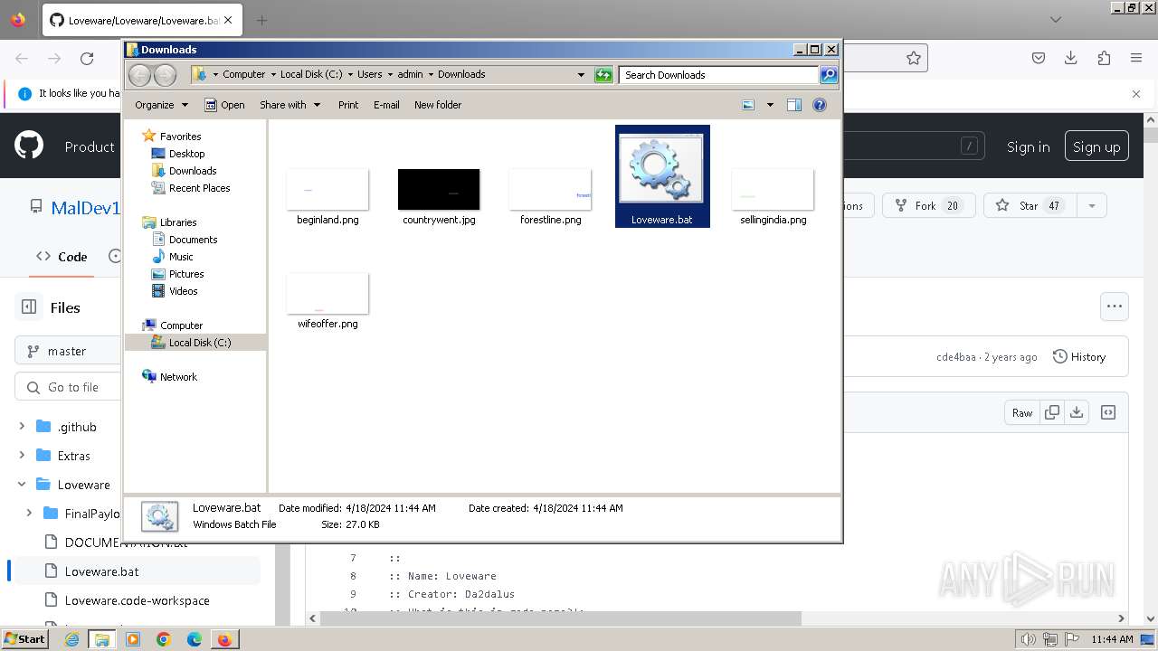1158x651 pixels.
Task: Open the Loveware.bat file in Downloads
Action: 662,176
